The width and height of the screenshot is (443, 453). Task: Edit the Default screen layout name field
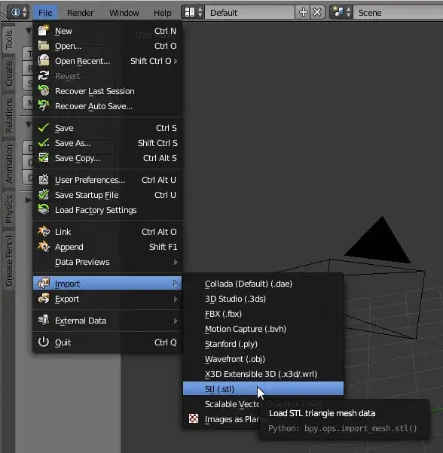(x=250, y=13)
